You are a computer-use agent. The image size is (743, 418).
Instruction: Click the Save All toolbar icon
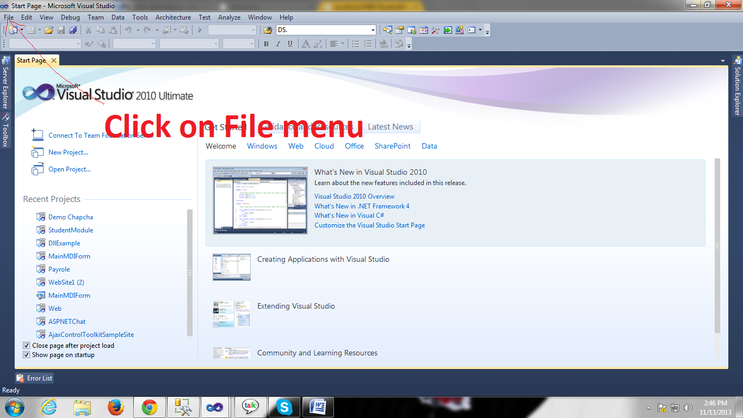tap(72, 30)
